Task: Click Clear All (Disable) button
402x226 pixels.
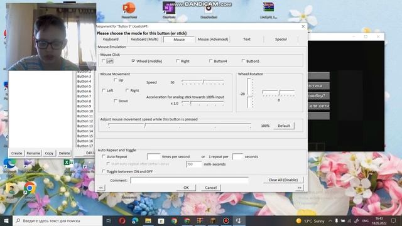Action: pyautogui.click(x=283, y=180)
